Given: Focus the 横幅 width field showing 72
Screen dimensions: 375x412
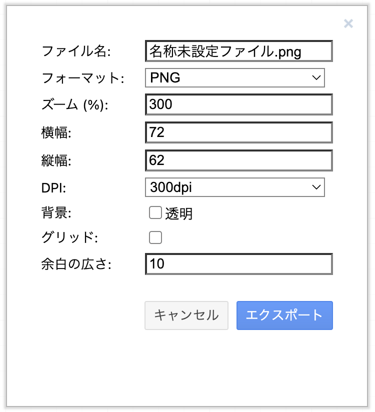Looking at the screenshot, I should [239, 132].
